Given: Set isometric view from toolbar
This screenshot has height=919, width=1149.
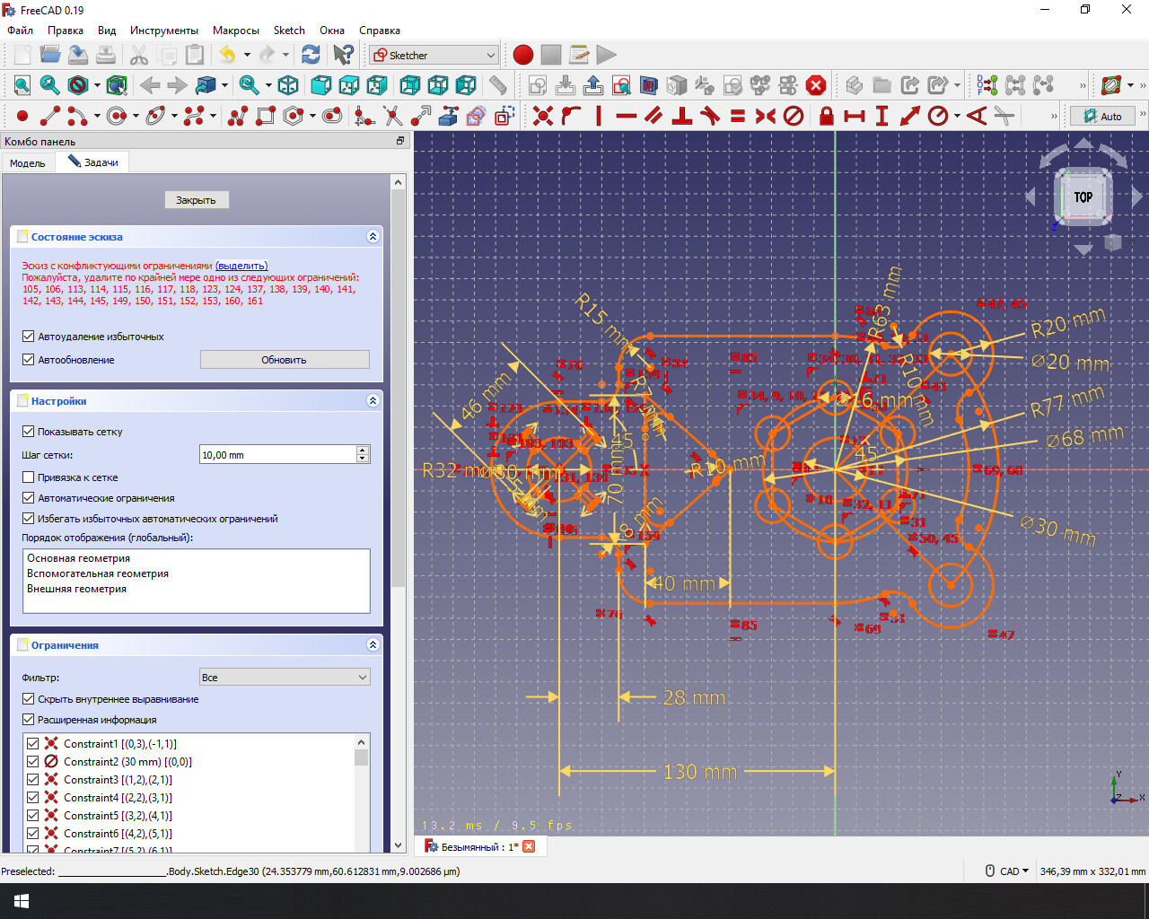Looking at the screenshot, I should coord(288,85).
